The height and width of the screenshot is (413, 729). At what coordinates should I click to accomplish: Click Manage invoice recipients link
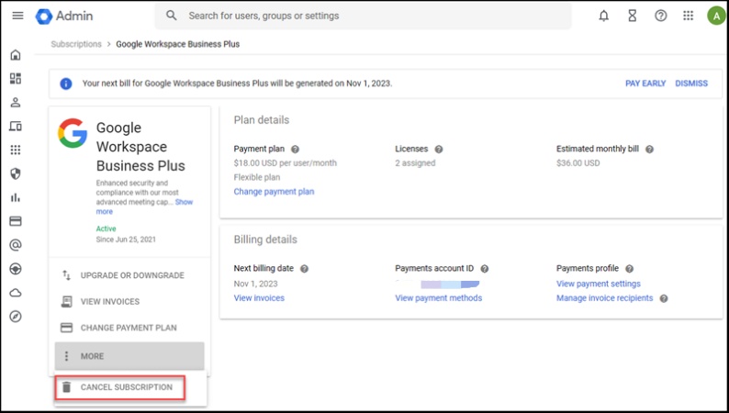click(x=604, y=297)
